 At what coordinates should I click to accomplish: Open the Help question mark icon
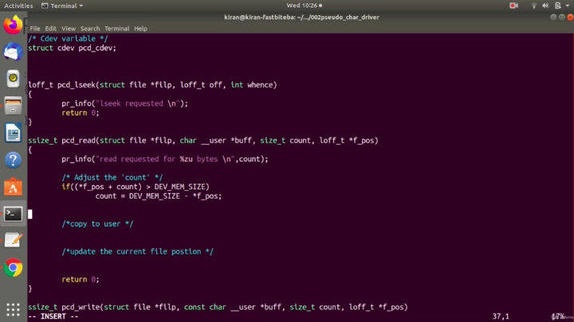pos(13,160)
